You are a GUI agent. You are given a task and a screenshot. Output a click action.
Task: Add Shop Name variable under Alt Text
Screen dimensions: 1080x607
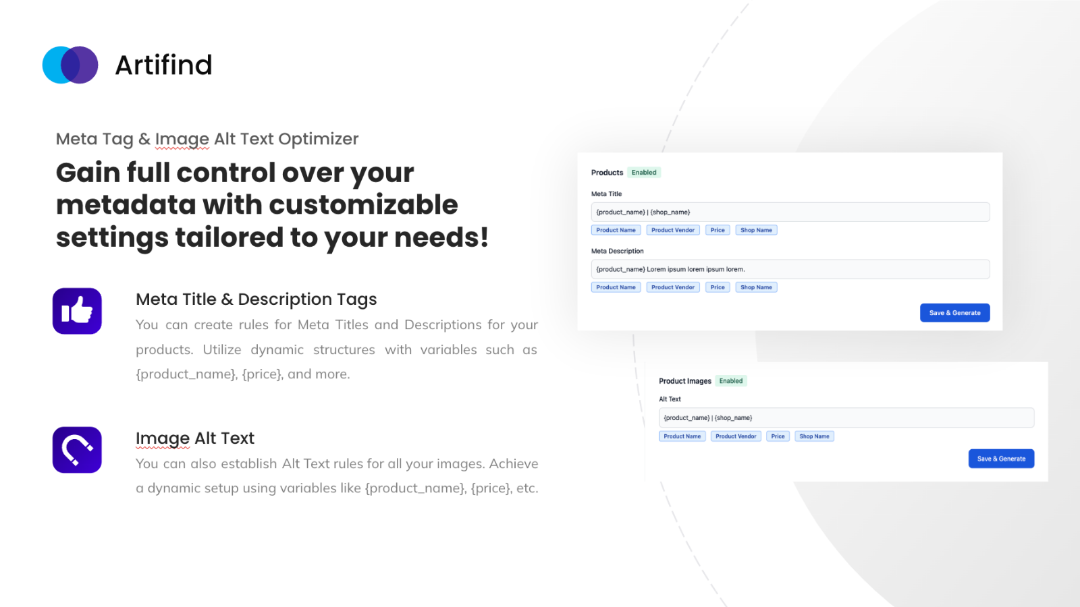tap(814, 436)
